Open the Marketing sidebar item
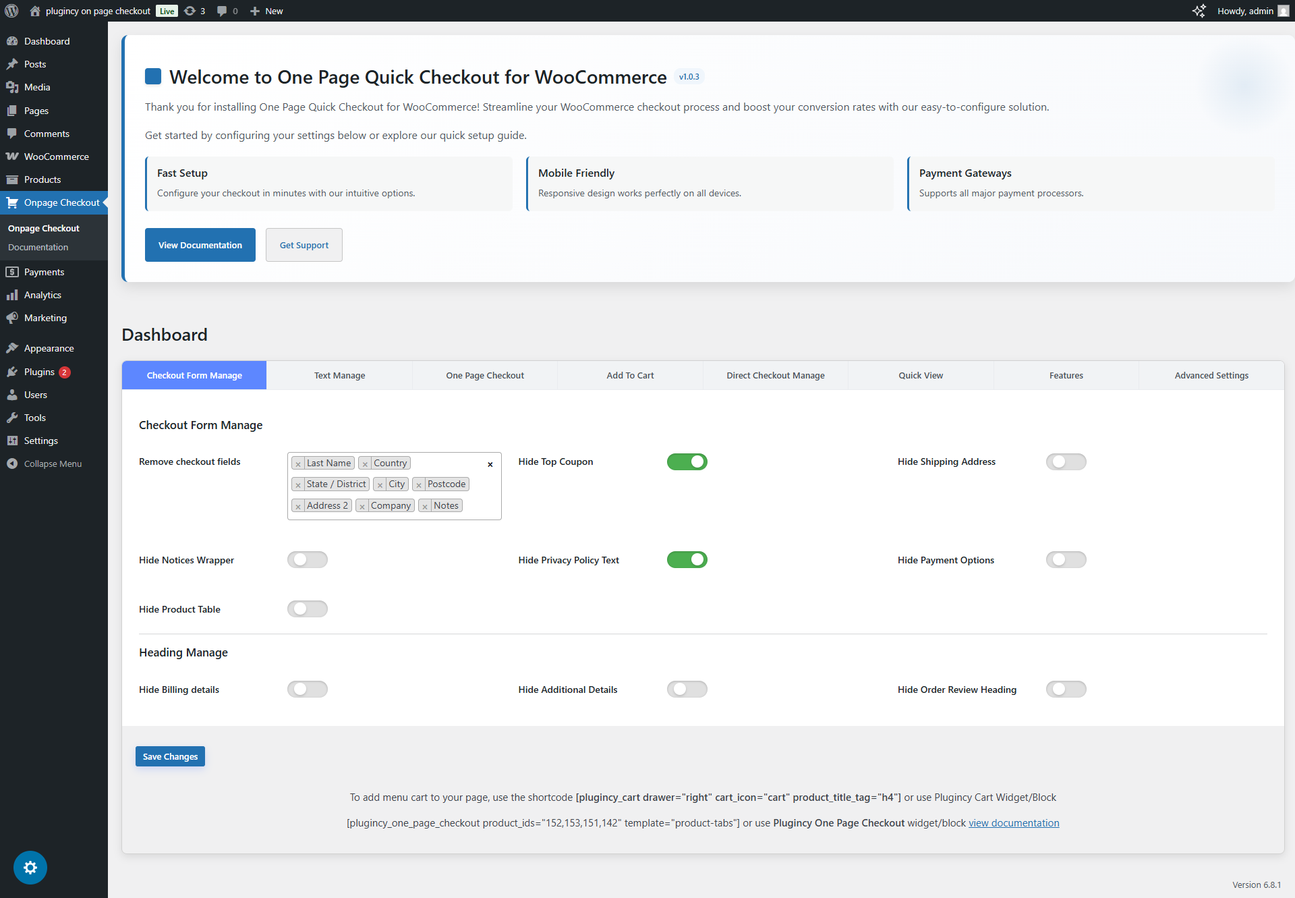This screenshot has width=1295, height=898. [x=45, y=318]
